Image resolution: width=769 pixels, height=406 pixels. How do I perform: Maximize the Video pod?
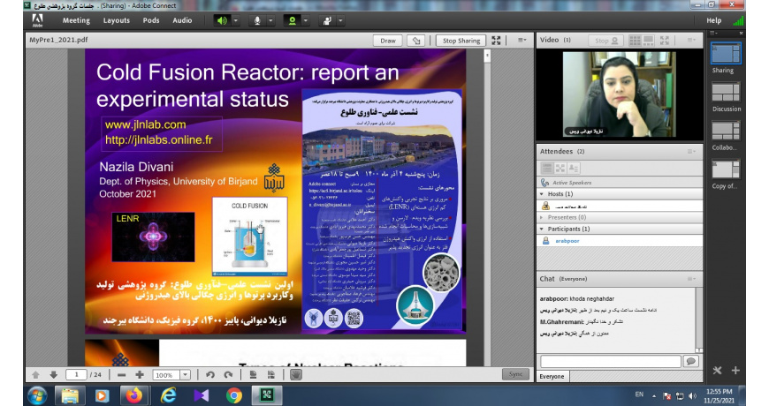coord(665,41)
